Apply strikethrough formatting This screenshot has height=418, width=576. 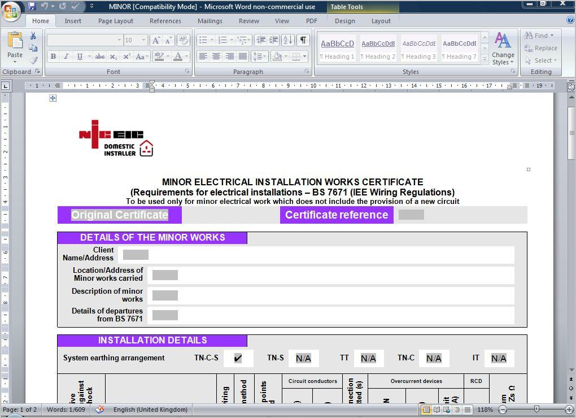tap(99, 56)
